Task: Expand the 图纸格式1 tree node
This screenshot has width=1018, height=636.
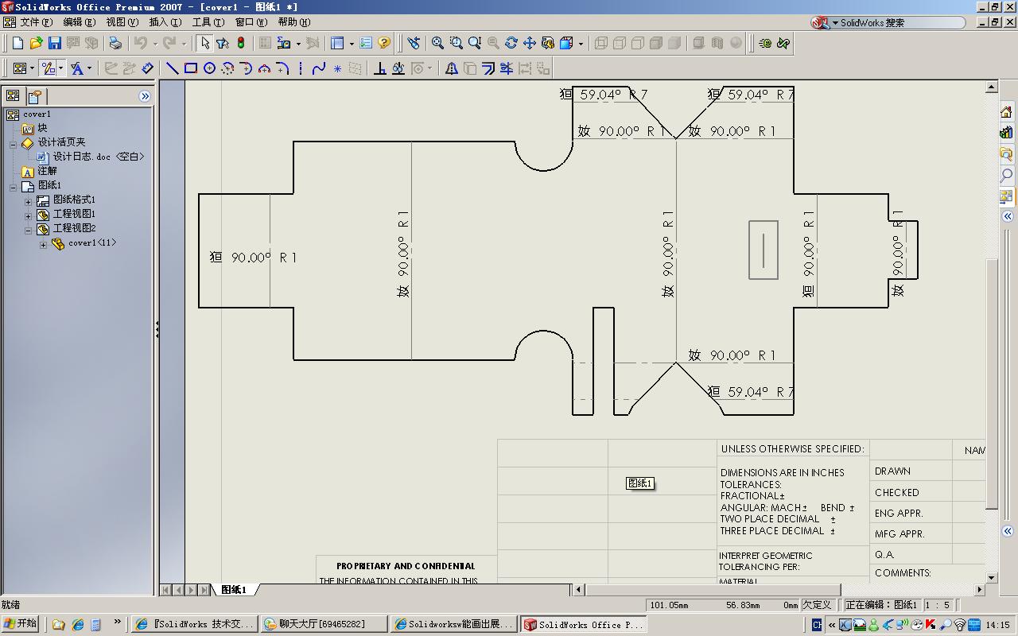Action: tap(29, 201)
